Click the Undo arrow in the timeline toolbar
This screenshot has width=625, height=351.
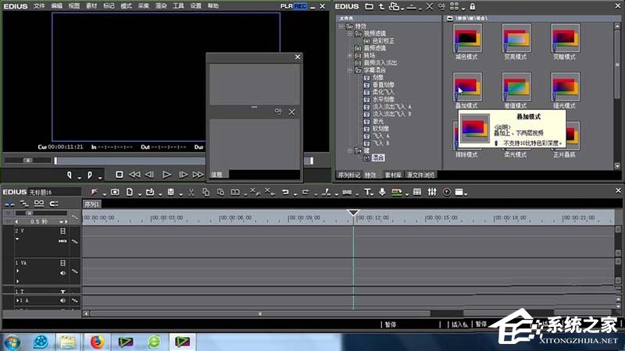click(285, 192)
